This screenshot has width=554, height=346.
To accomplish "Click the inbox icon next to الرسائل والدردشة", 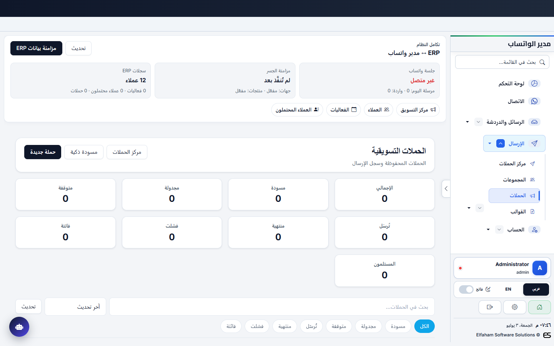I will coord(534,122).
